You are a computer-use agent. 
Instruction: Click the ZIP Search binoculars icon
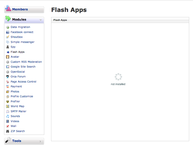point(8,131)
